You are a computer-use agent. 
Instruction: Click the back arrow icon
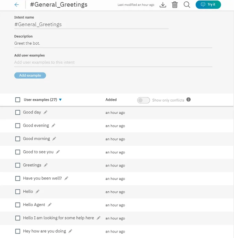point(17,5)
